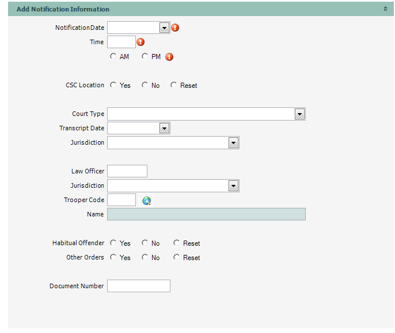Screen dimensions: 395x333
Task: Open the Notification Date dropdown
Action: (x=164, y=28)
